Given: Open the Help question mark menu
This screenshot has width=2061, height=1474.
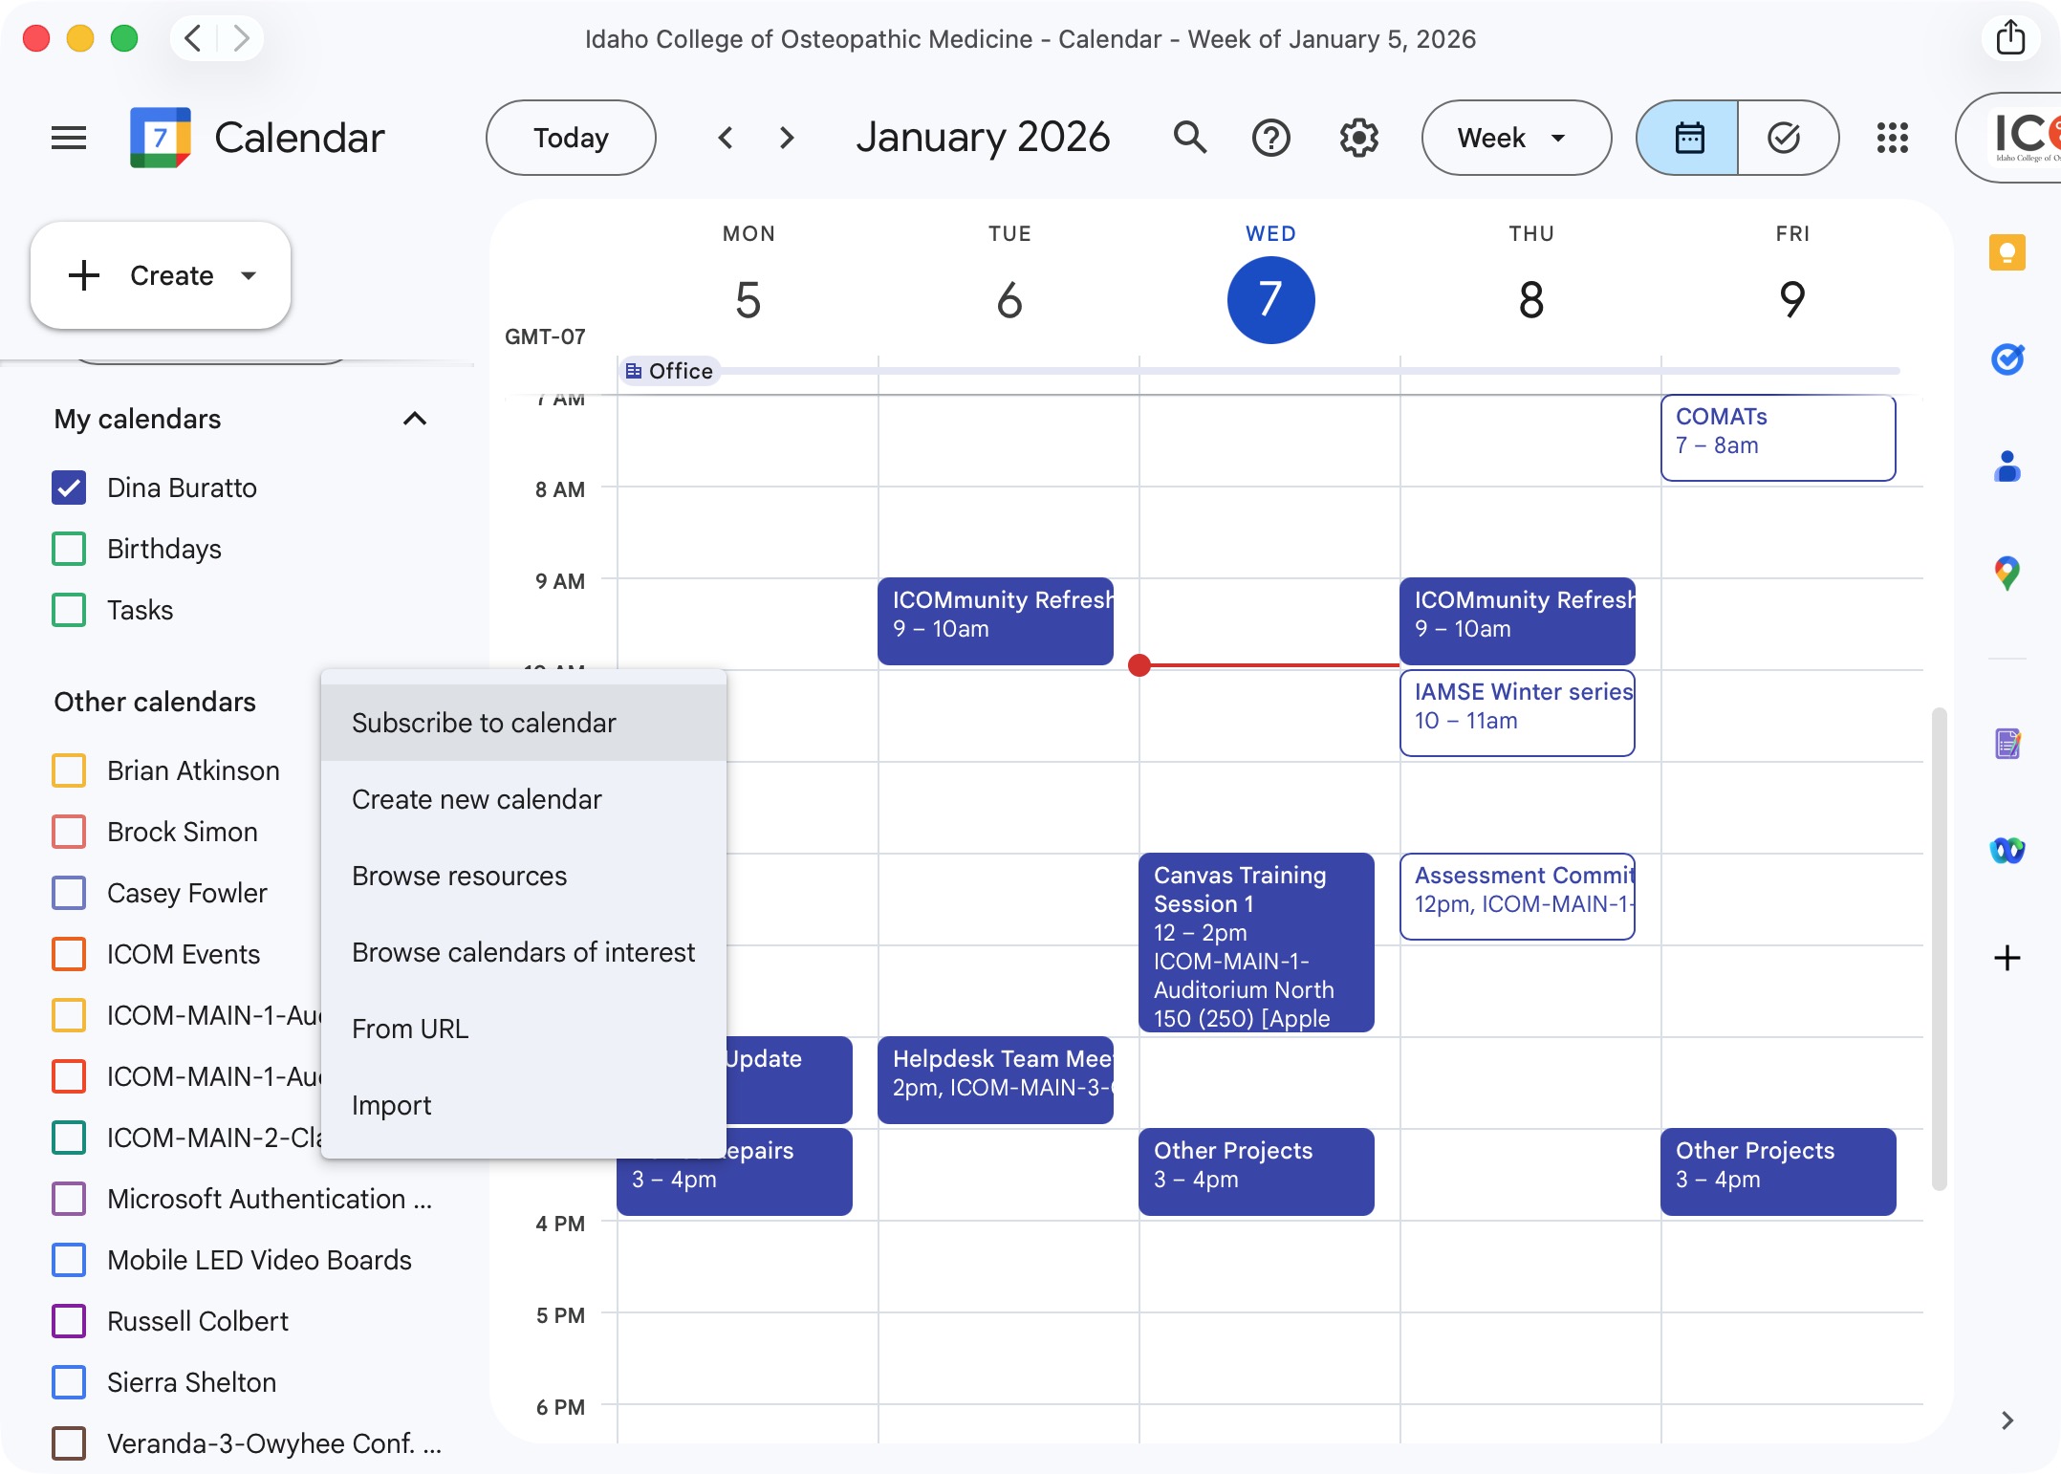Looking at the screenshot, I should click(x=1270, y=138).
